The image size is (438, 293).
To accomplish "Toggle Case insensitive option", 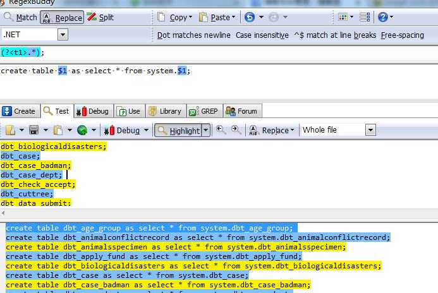I will point(262,35).
